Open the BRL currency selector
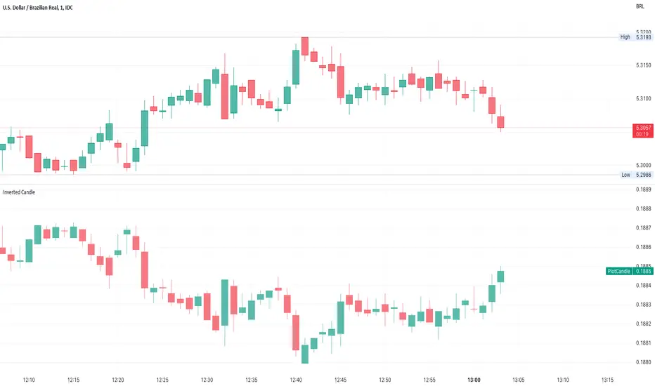Image resolution: width=655 pixels, height=386 pixels. click(640, 6)
